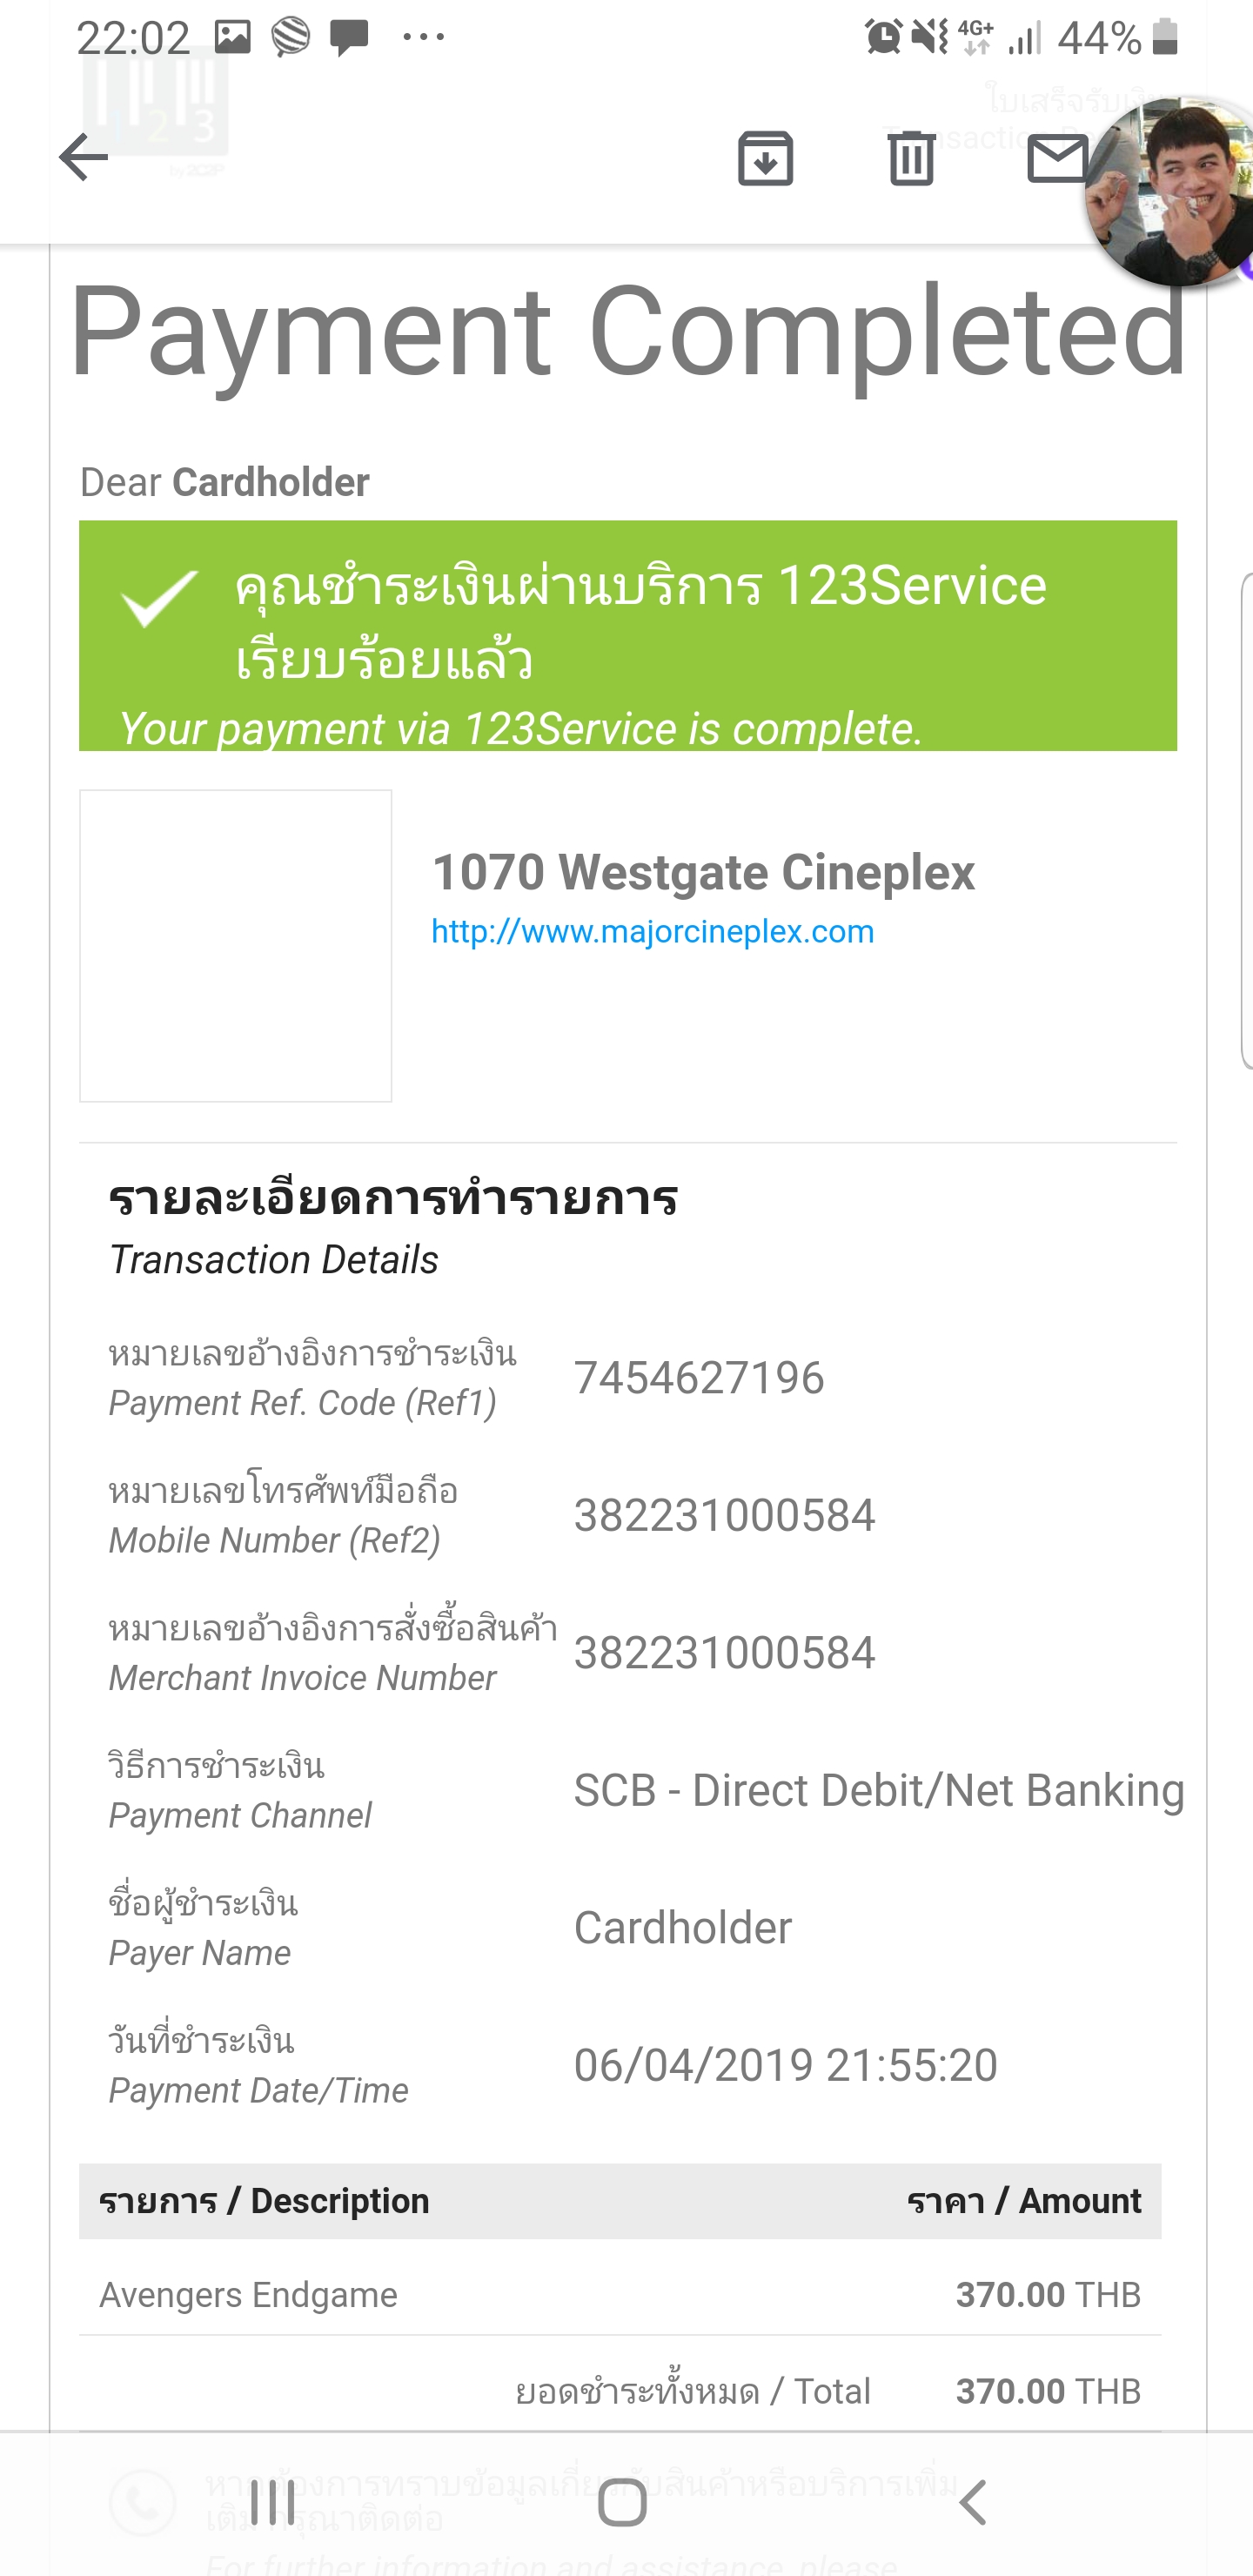Tap the alarm icon in status bar
The image size is (1253, 2576).
tap(883, 38)
